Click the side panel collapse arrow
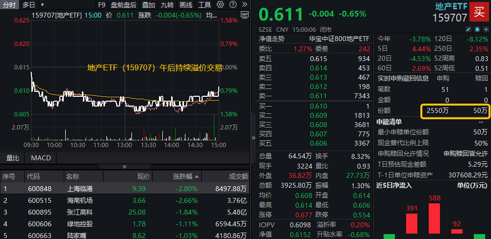This screenshot has width=491, height=239. 253,138
